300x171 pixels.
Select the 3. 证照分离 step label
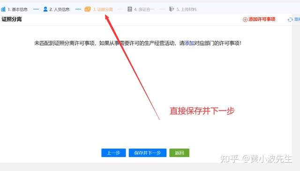click(x=103, y=9)
